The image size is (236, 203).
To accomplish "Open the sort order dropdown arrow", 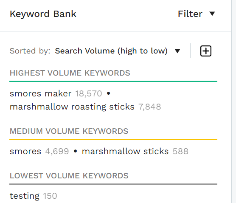I will click(177, 51).
